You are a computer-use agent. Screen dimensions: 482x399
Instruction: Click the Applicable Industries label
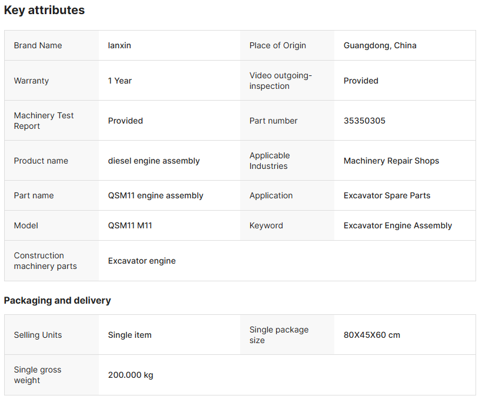pos(269,161)
